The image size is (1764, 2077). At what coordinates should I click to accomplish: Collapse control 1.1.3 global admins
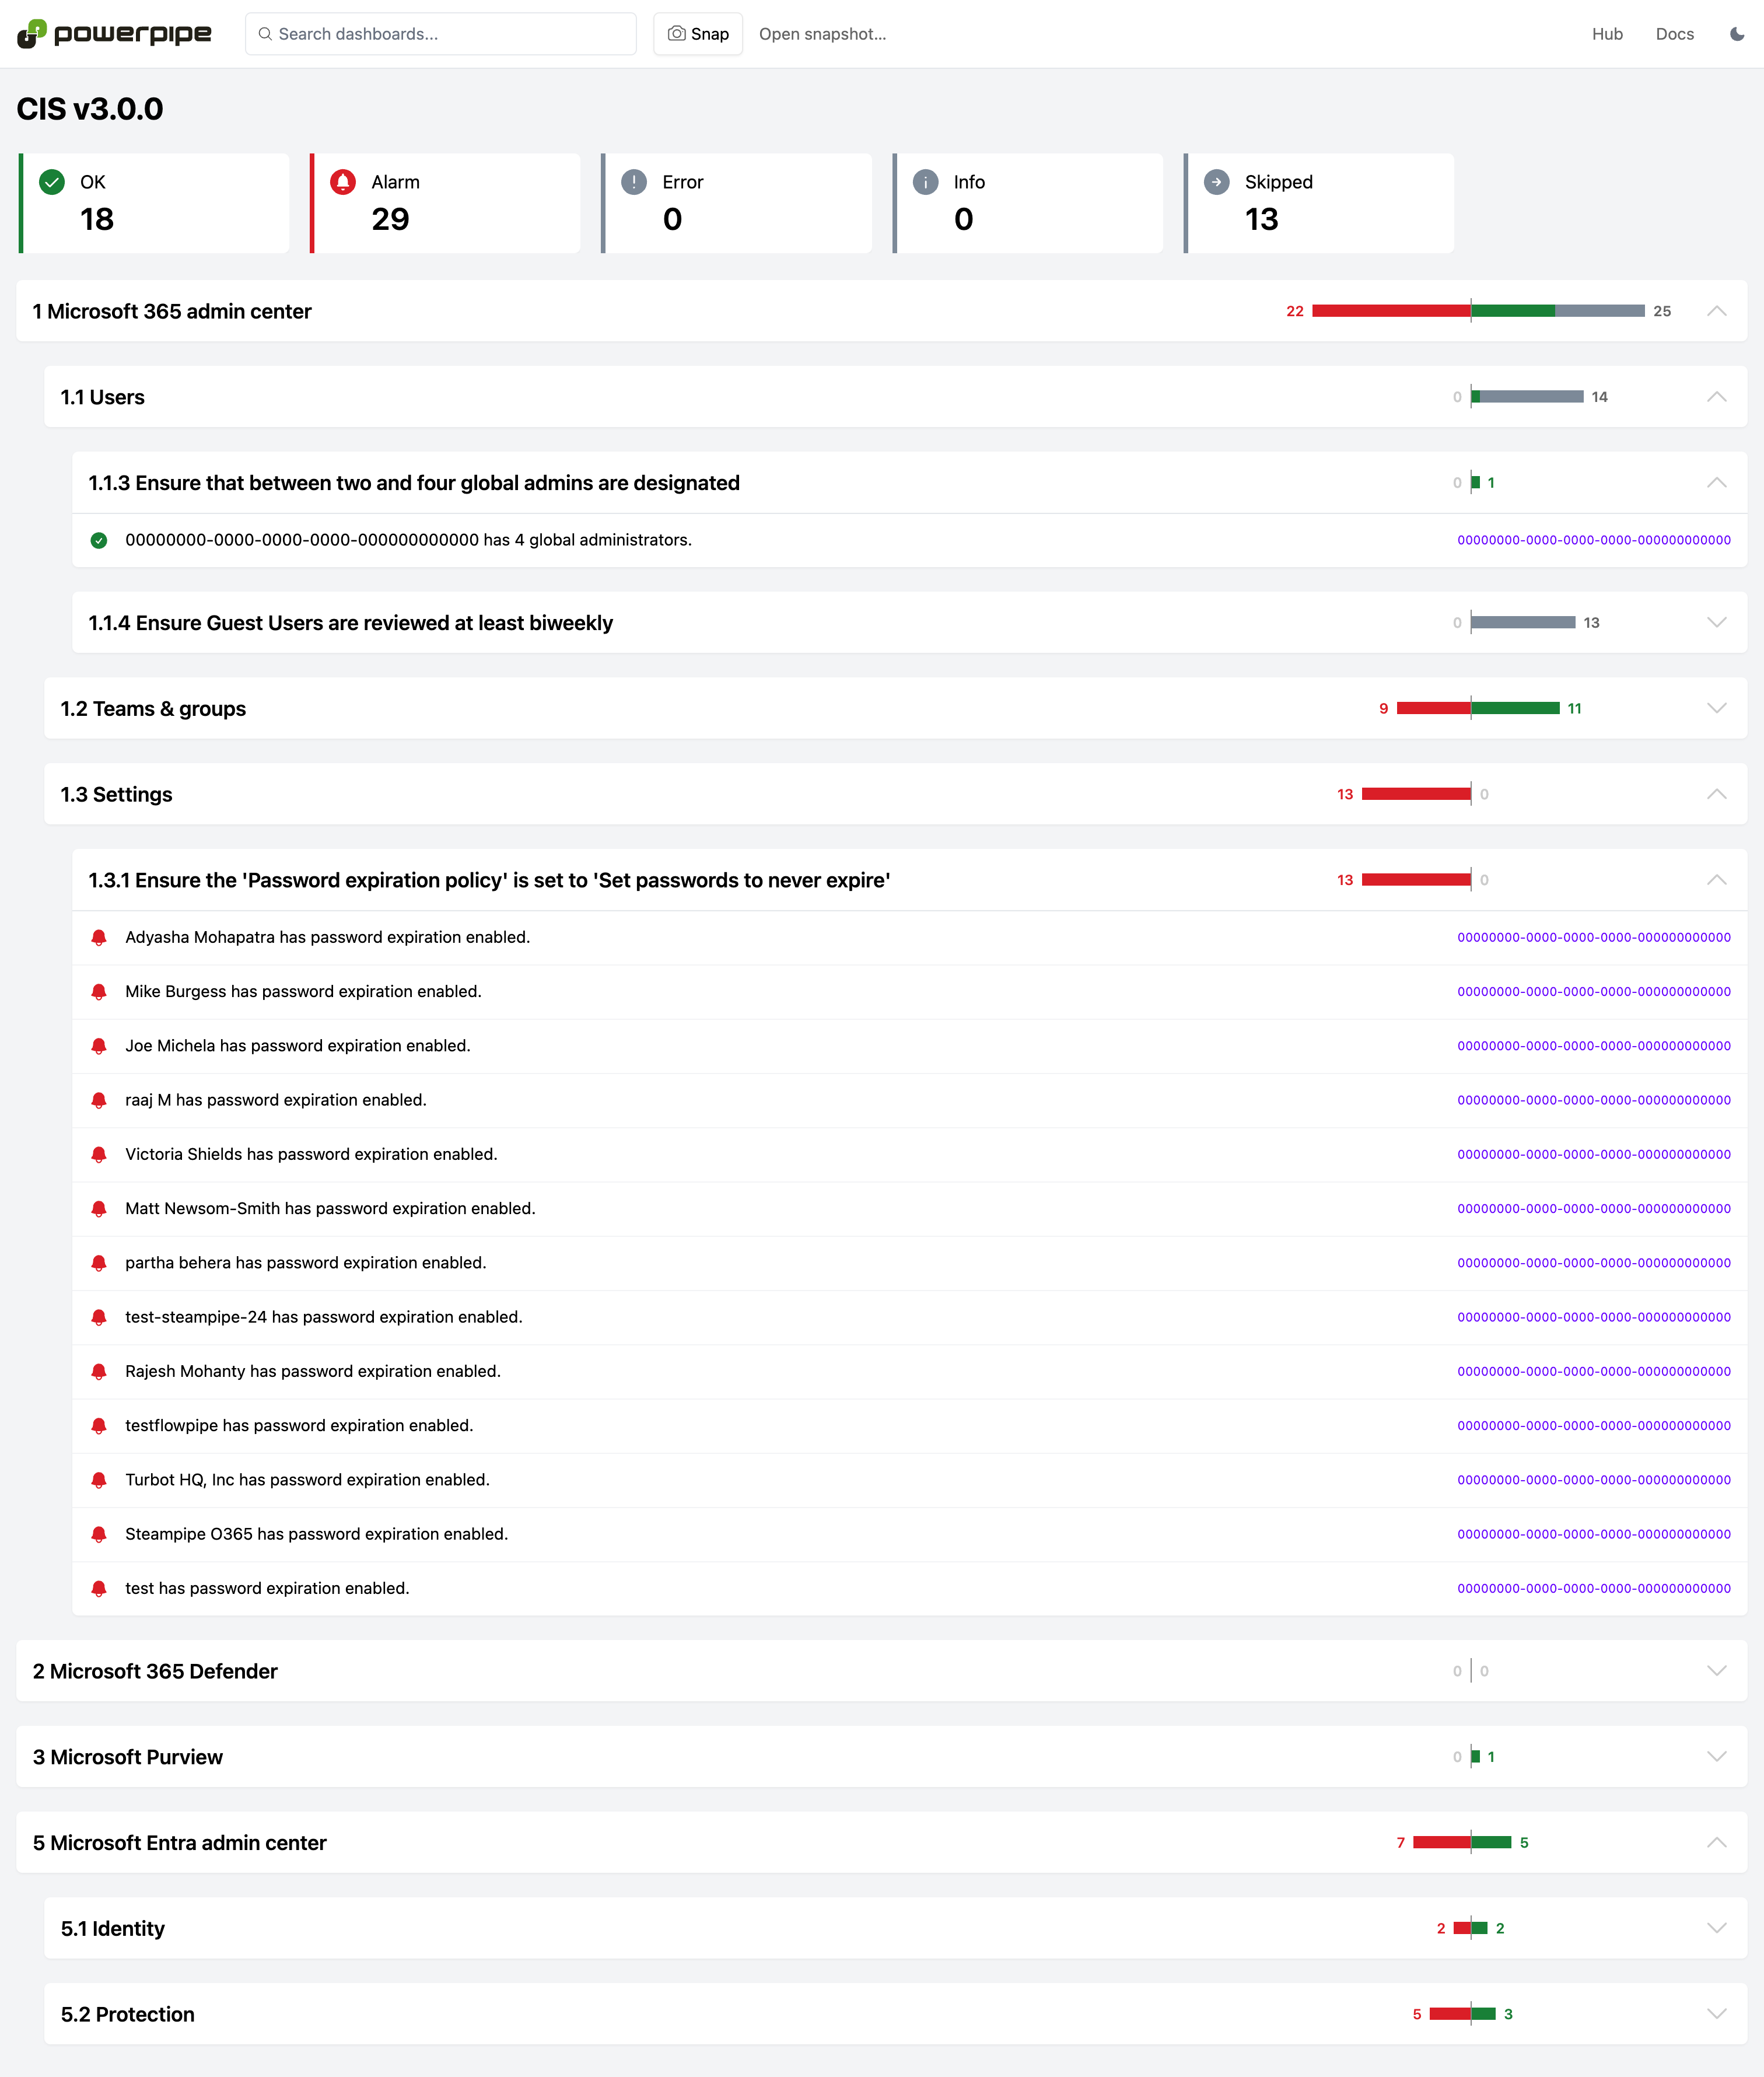[x=1716, y=483]
